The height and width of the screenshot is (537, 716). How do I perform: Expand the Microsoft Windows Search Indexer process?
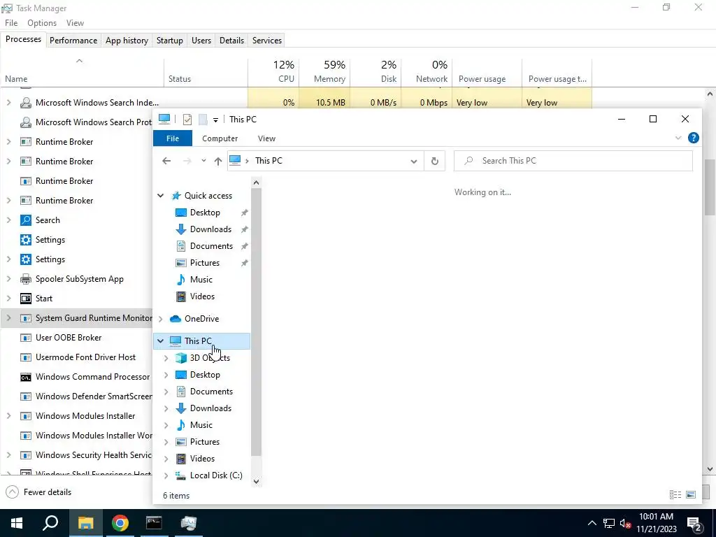click(x=8, y=103)
